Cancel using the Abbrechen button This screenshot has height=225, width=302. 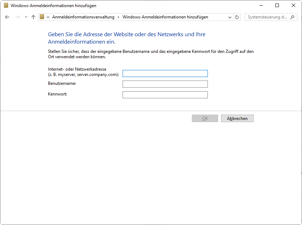tap(237, 119)
